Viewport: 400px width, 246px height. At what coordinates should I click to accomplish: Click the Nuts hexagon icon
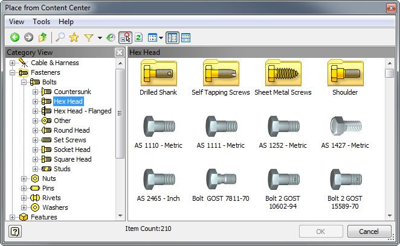35,178
